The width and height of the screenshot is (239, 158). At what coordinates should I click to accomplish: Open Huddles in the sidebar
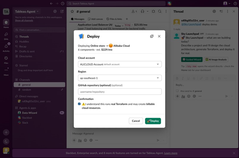point(39,42)
